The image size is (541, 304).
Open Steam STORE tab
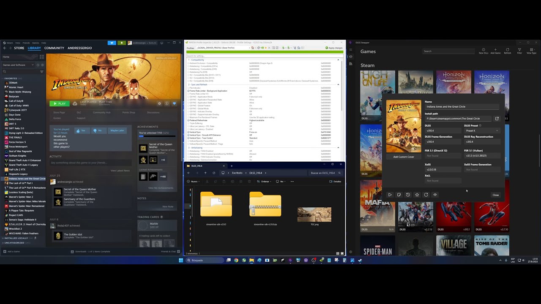tap(19, 48)
